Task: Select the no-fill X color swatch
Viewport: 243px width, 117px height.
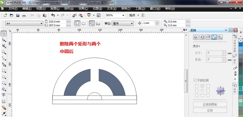Action: tap(241, 41)
